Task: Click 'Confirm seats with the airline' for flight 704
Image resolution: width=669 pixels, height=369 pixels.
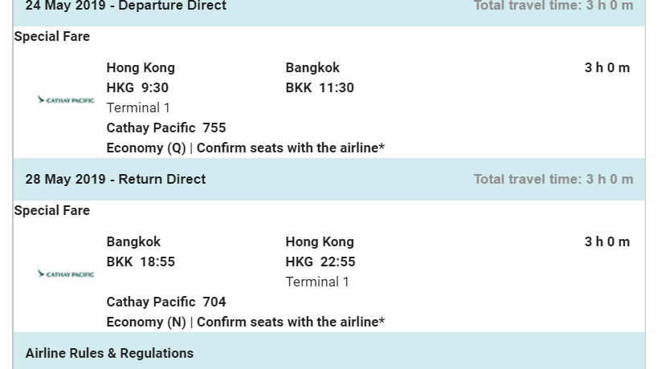Action: (x=290, y=322)
